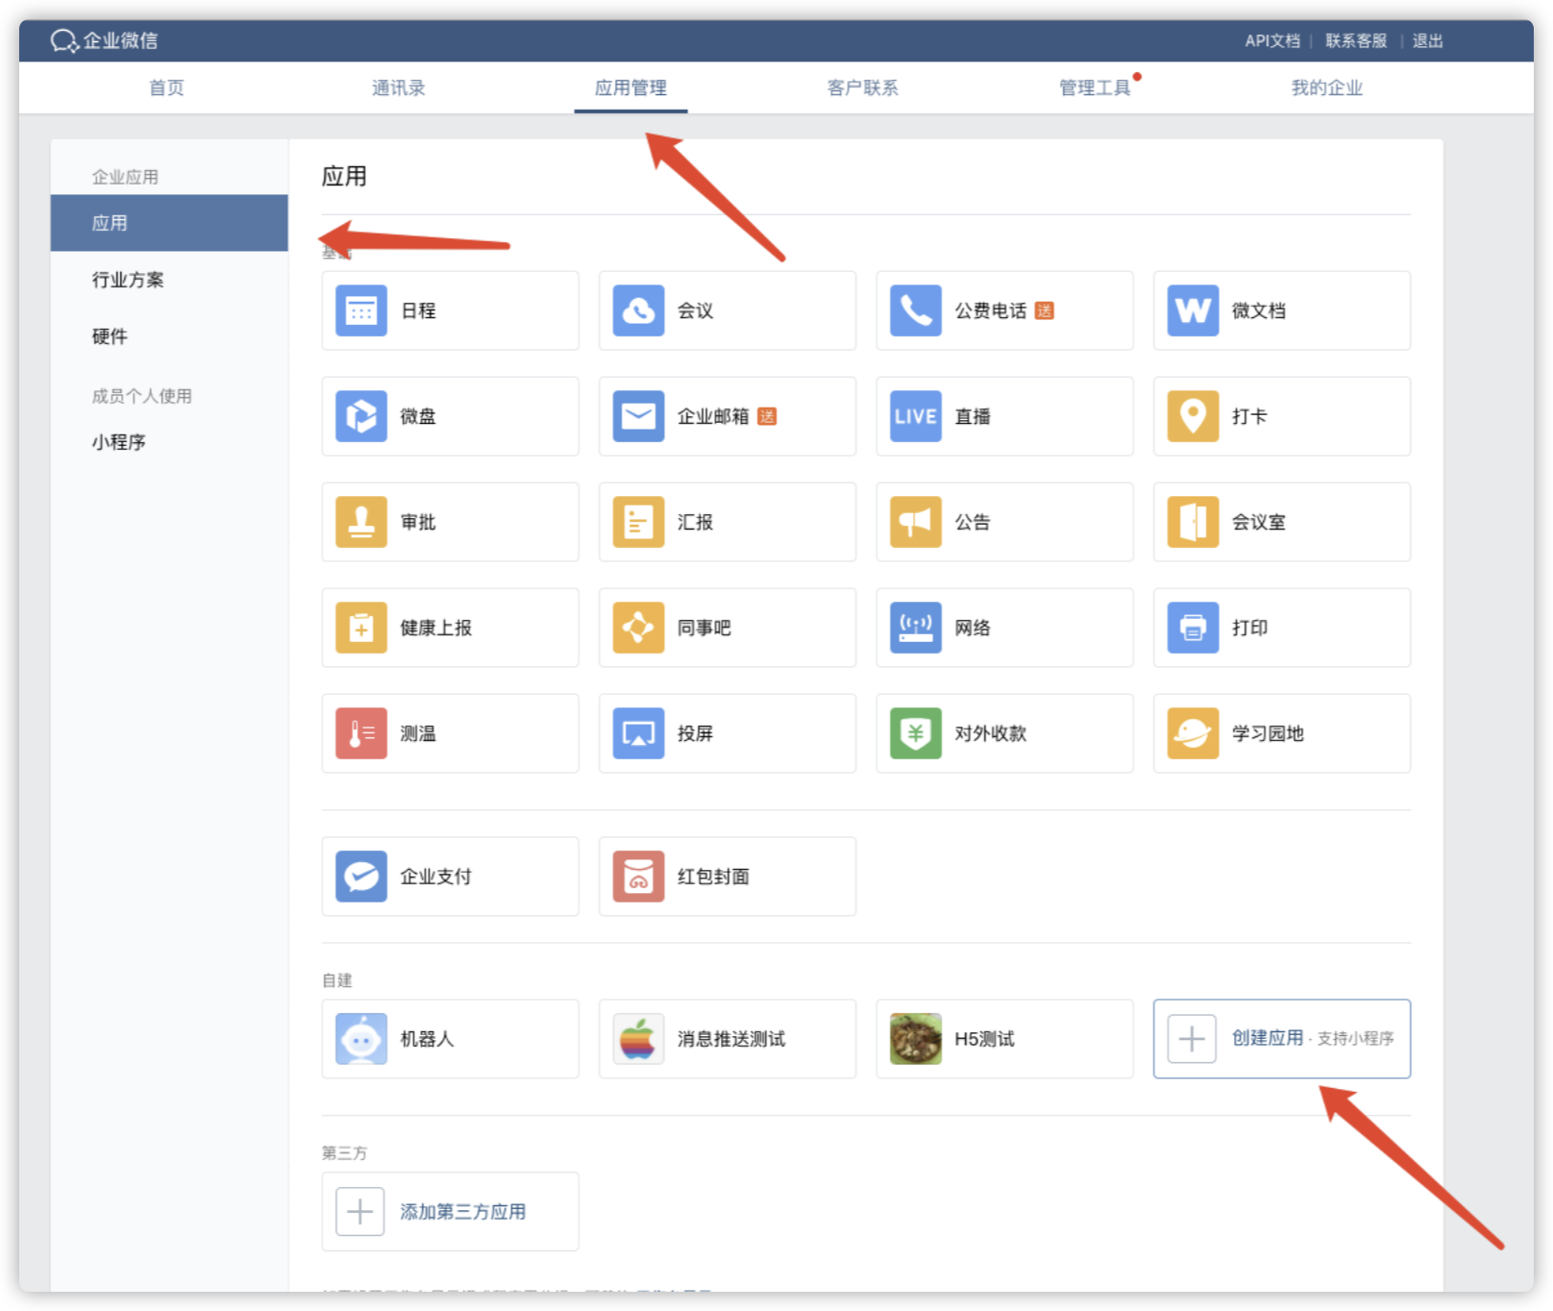Open the 审批 stamp icon
The height and width of the screenshot is (1311, 1553).
[x=360, y=522]
